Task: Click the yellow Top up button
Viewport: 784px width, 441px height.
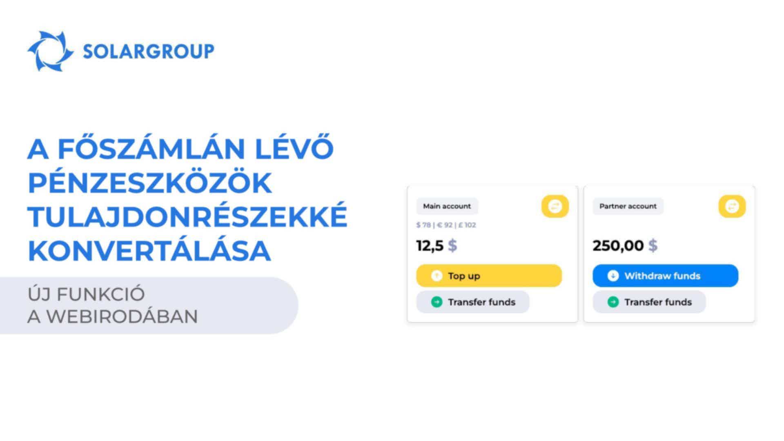Action: click(x=489, y=276)
